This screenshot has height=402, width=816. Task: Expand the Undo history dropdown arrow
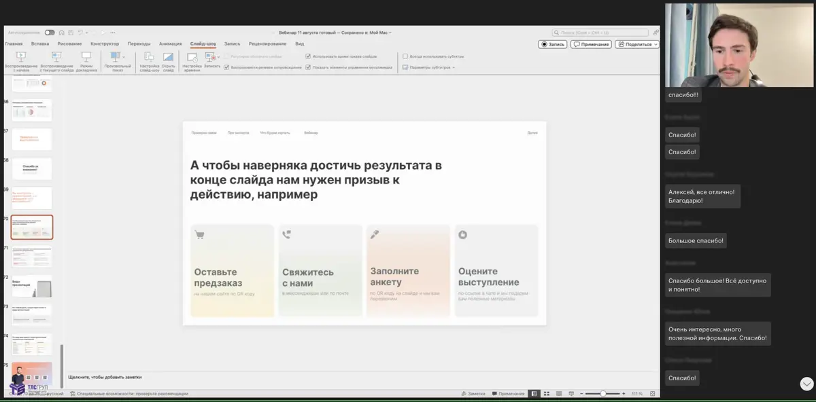point(86,32)
